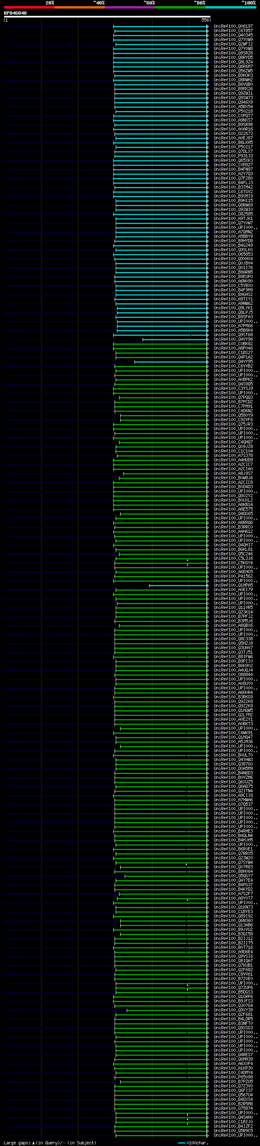Image resolution: width=260 pixels, height=1146 pixels.
Task: Click the red 20% identity color band
Action: pyautogui.click(x=29, y=7)
